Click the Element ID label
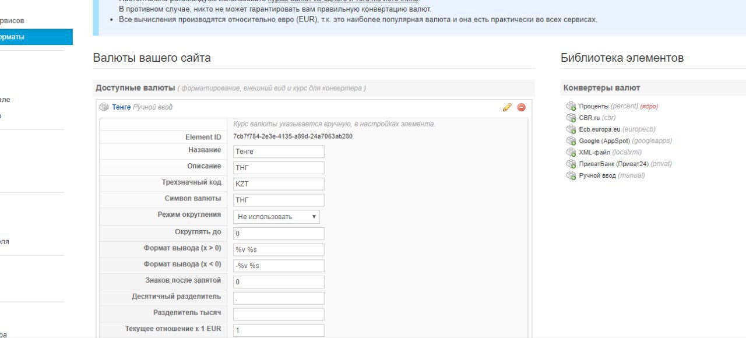Image resolution: width=746 pixels, height=338 pixels. pos(203,138)
